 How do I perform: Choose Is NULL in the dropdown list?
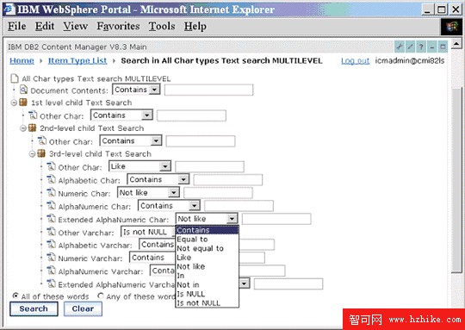click(207, 294)
